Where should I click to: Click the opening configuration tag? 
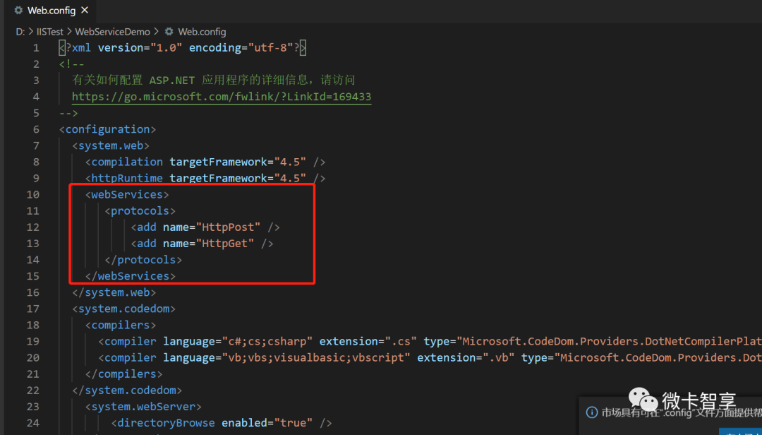(107, 129)
